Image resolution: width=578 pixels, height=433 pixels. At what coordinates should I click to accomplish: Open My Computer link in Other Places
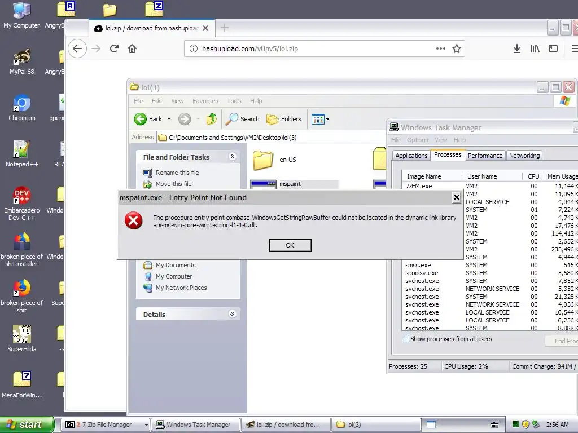pos(174,276)
